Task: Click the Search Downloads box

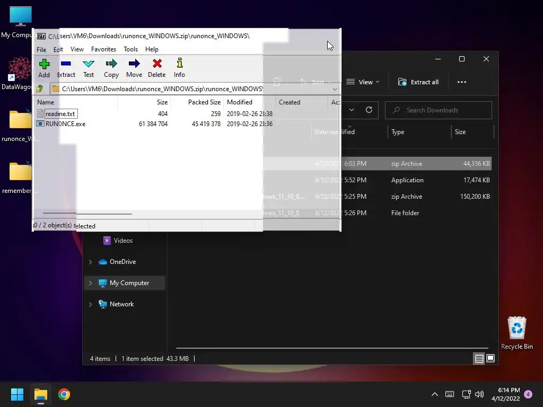Action: tap(439, 110)
